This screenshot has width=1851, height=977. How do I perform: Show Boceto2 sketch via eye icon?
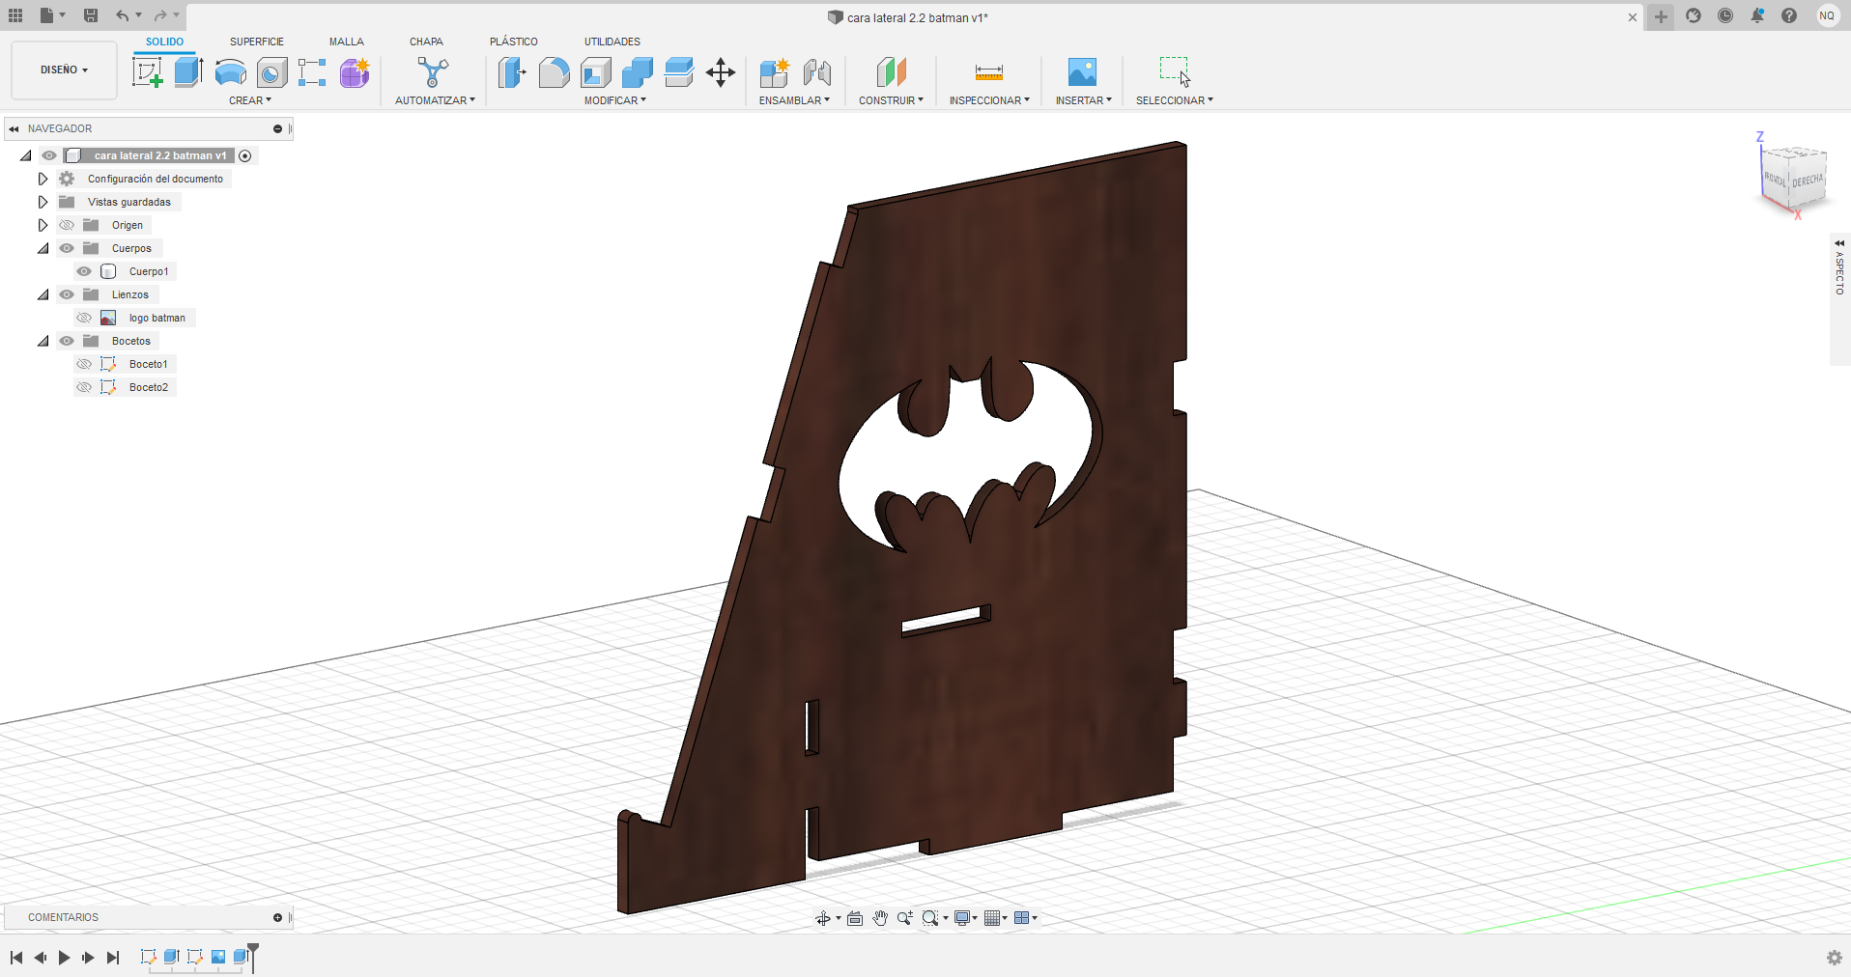tap(84, 387)
